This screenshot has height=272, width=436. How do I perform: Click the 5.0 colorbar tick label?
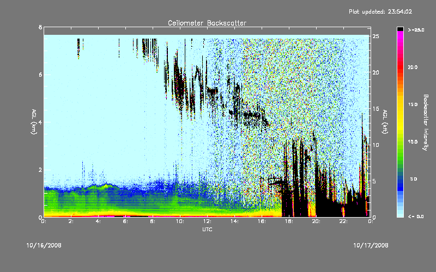(414, 179)
